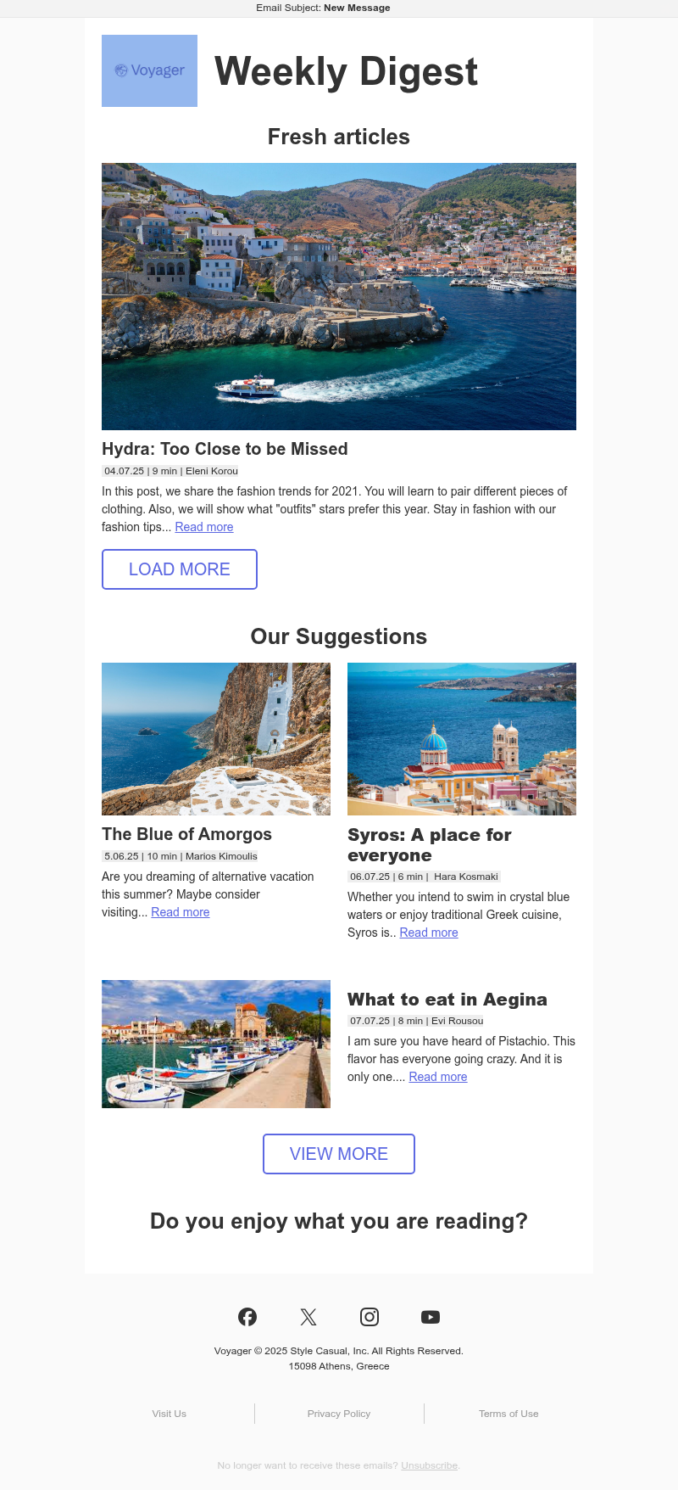The width and height of the screenshot is (678, 1490).
Task: Open the YouTube social icon
Action: click(431, 1317)
